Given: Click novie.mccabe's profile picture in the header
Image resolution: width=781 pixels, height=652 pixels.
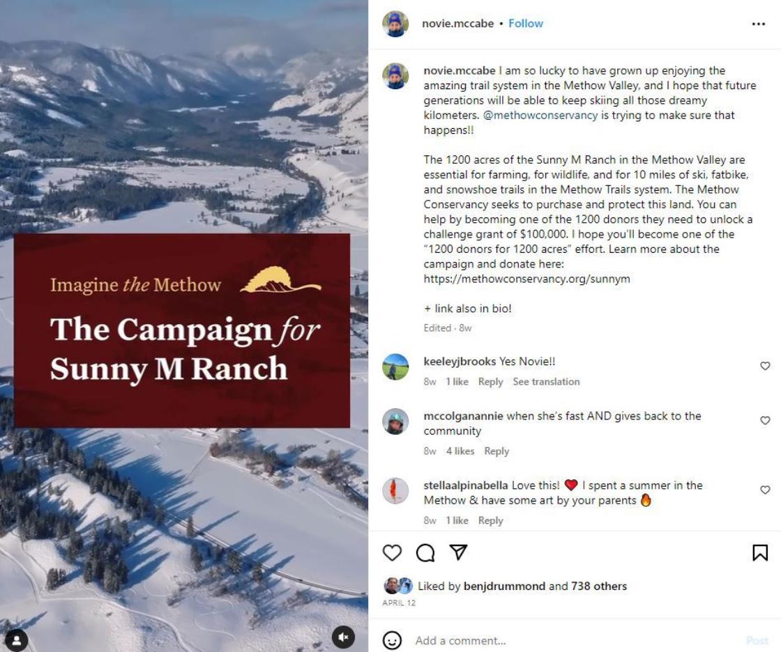Looking at the screenshot, I should 395,23.
